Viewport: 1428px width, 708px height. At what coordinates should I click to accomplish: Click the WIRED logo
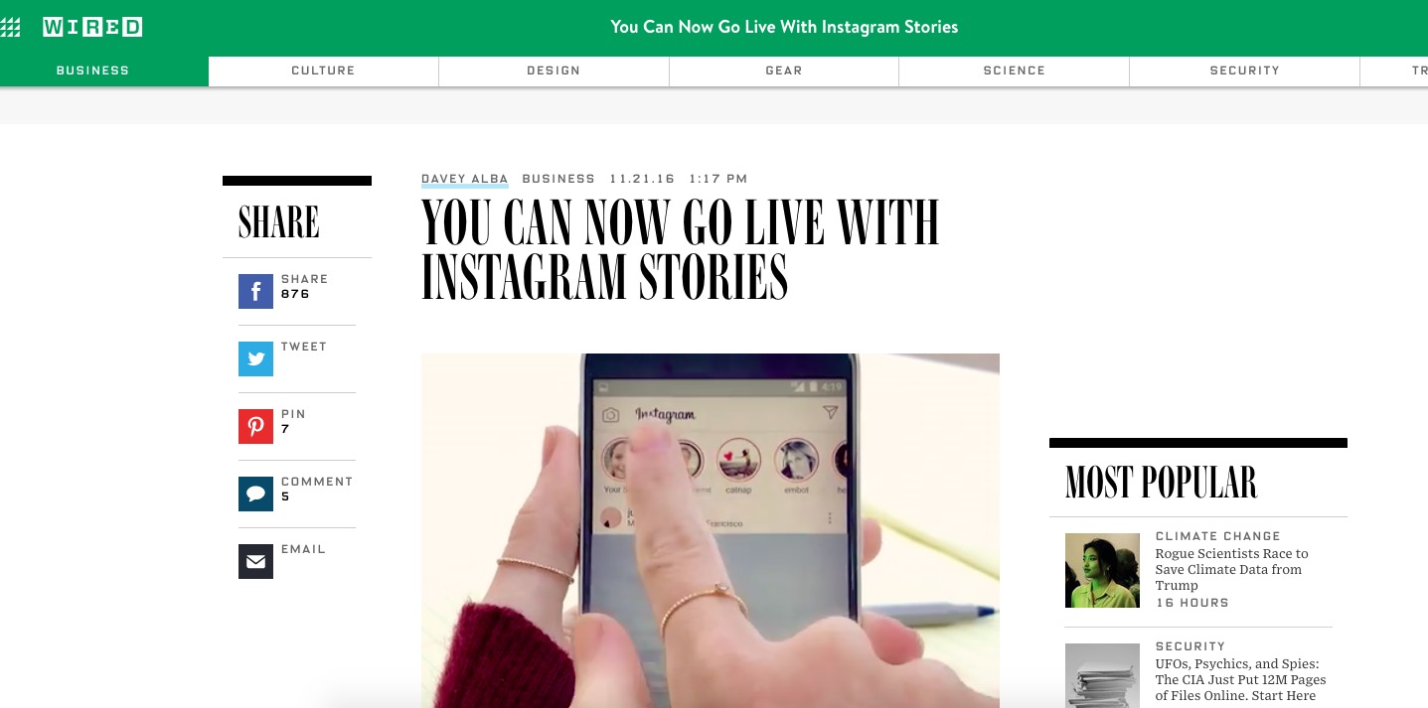click(x=92, y=28)
